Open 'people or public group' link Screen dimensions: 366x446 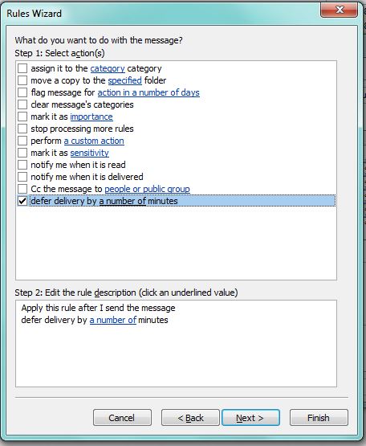point(147,189)
